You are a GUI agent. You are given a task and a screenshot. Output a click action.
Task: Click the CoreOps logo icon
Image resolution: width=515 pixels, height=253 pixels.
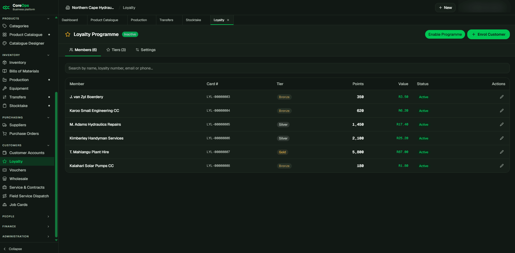tap(6, 7)
